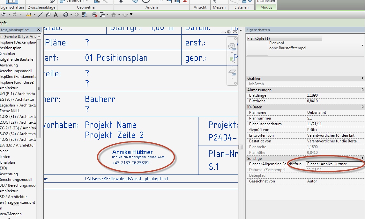Select 3D / Berechnungsmodell view
The image size is (365, 219).
pos(18,185)
